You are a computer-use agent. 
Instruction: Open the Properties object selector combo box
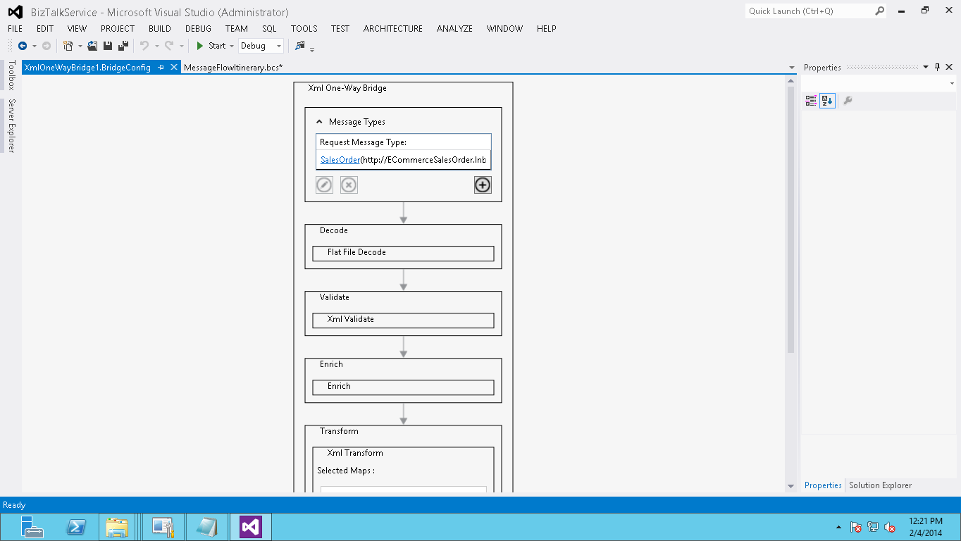tap(879, 83)
